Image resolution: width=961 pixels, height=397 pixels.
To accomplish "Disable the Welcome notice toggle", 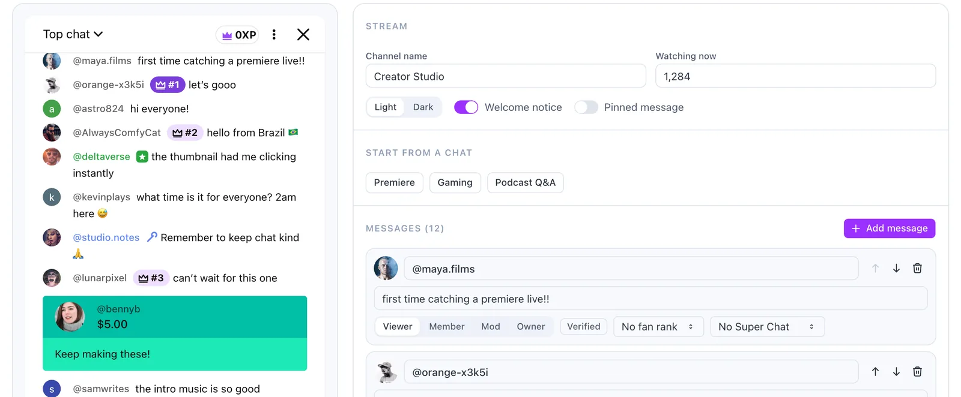I will point(466,107).
